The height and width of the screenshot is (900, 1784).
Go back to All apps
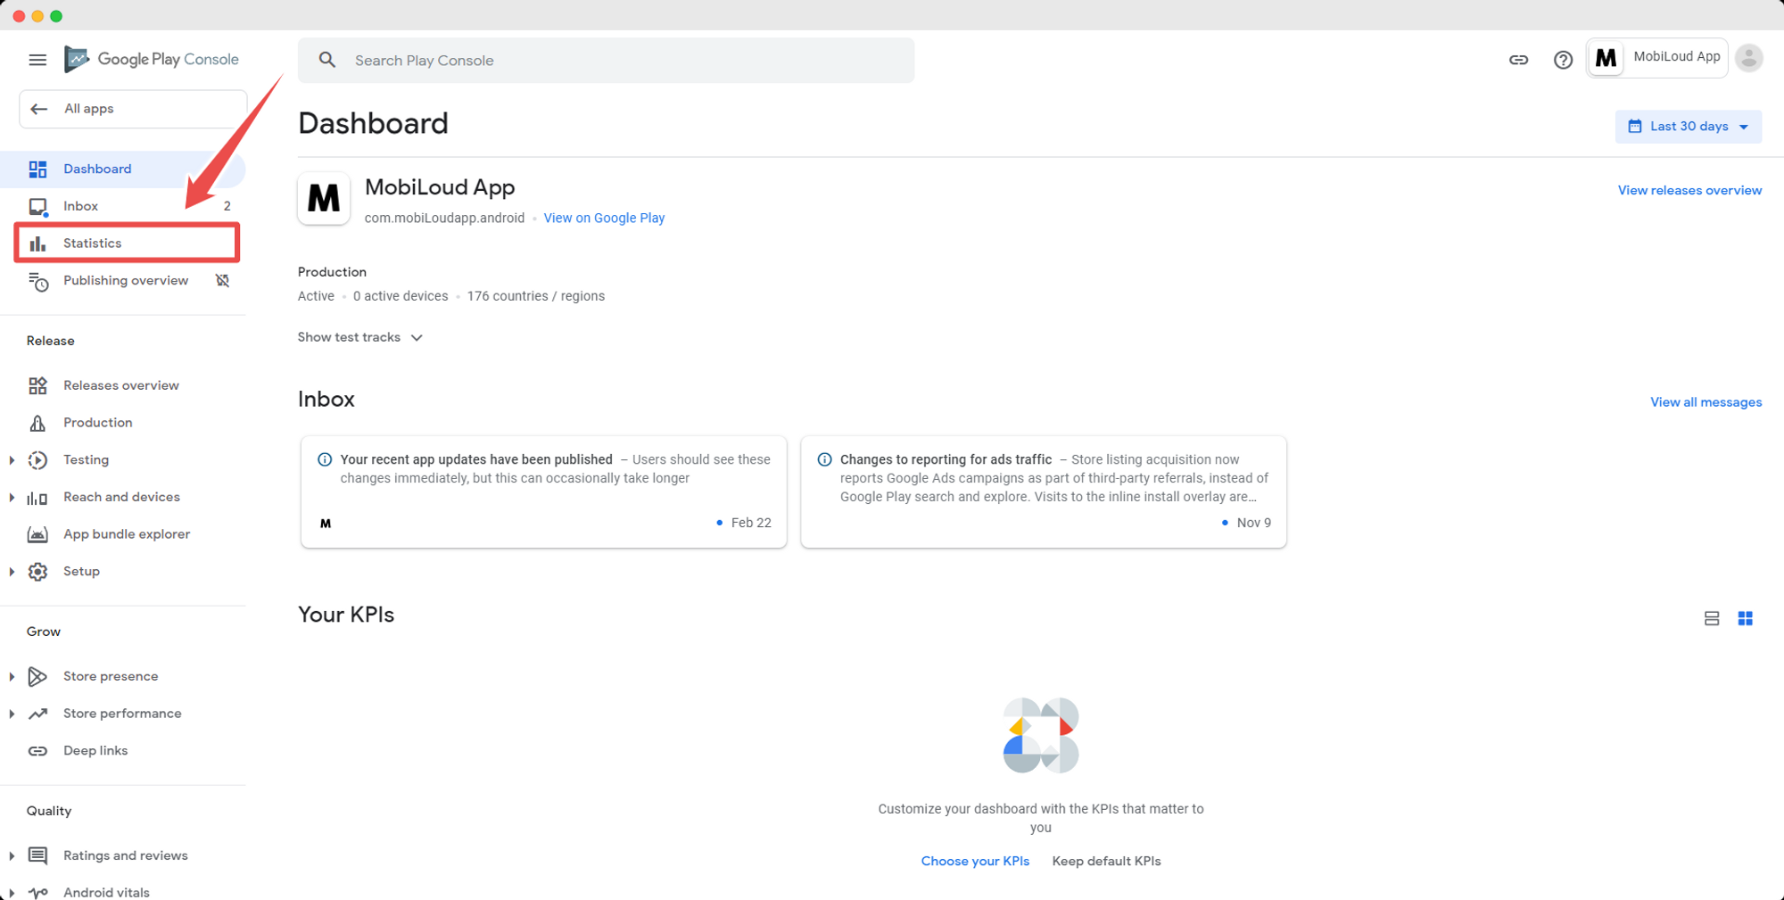pos(133,109)
